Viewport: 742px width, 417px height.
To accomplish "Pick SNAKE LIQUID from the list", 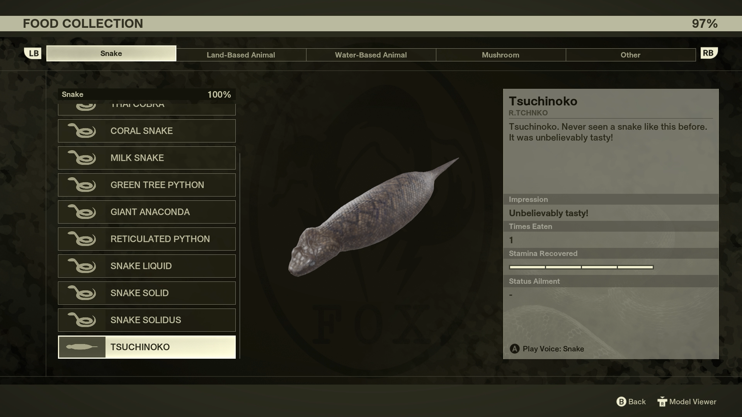I will (x=147, y=266).
